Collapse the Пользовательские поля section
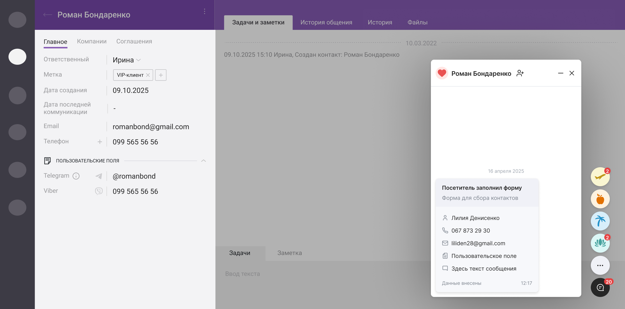The height and width of the screenshot is (309, 625). 203,161
